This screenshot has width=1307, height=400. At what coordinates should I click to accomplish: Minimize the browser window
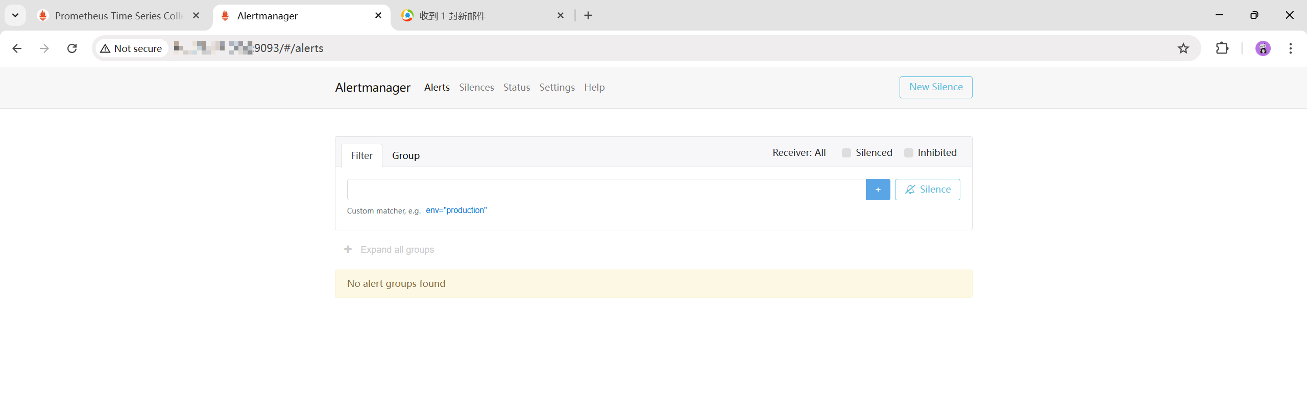coord(1220,15)
